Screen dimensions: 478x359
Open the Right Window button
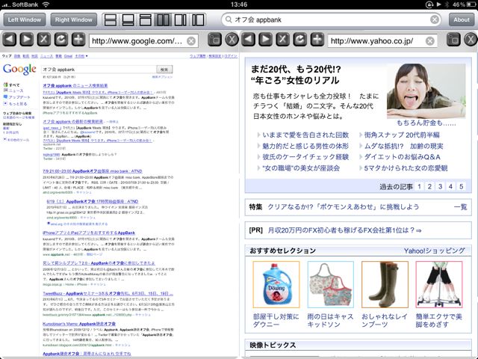click(x=74, y=20)
